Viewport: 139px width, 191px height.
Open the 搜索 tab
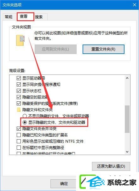[x=39, y=17]
